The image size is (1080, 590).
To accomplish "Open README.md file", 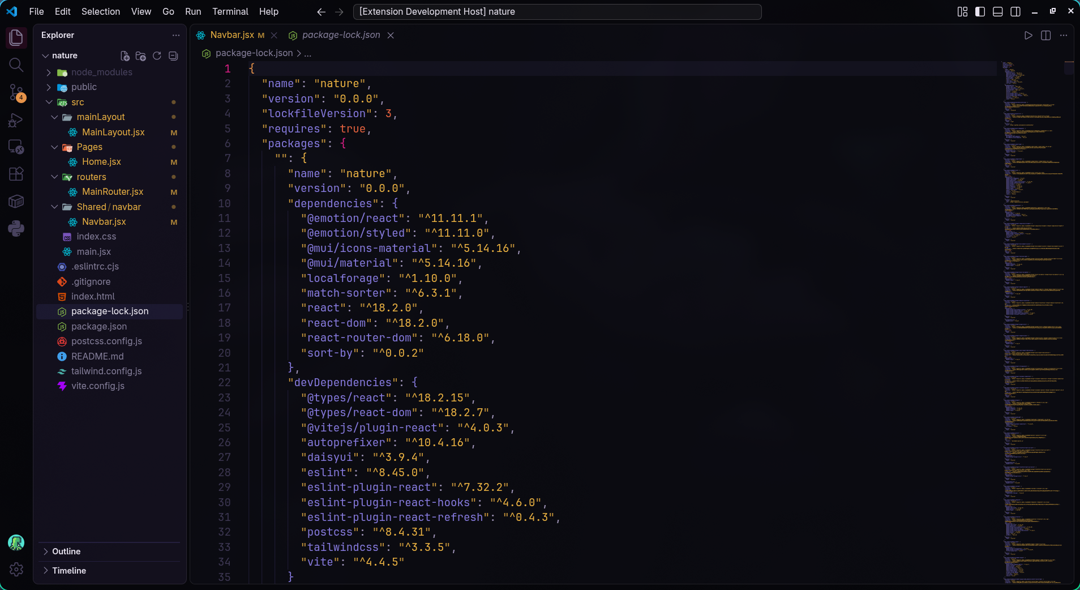I will tap(97, 357).
